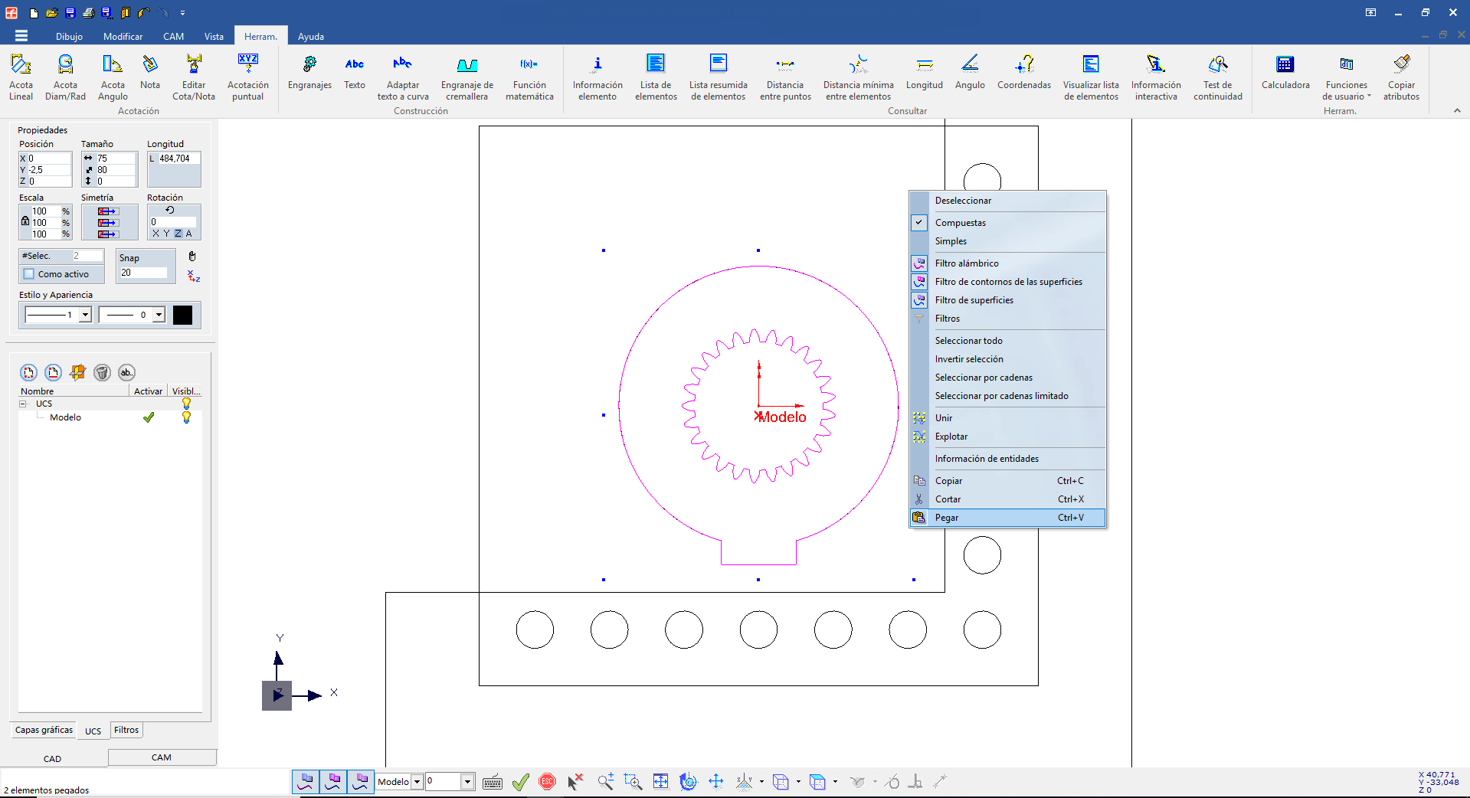Click the red ESC stop icon

coord(547,781)
